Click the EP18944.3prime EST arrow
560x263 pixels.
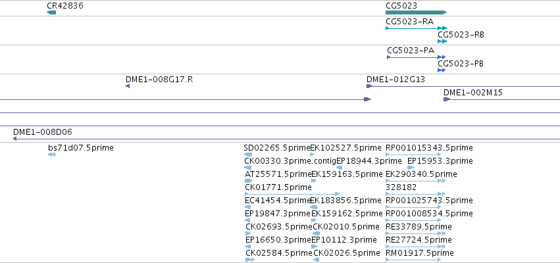(x=340, y=168)
